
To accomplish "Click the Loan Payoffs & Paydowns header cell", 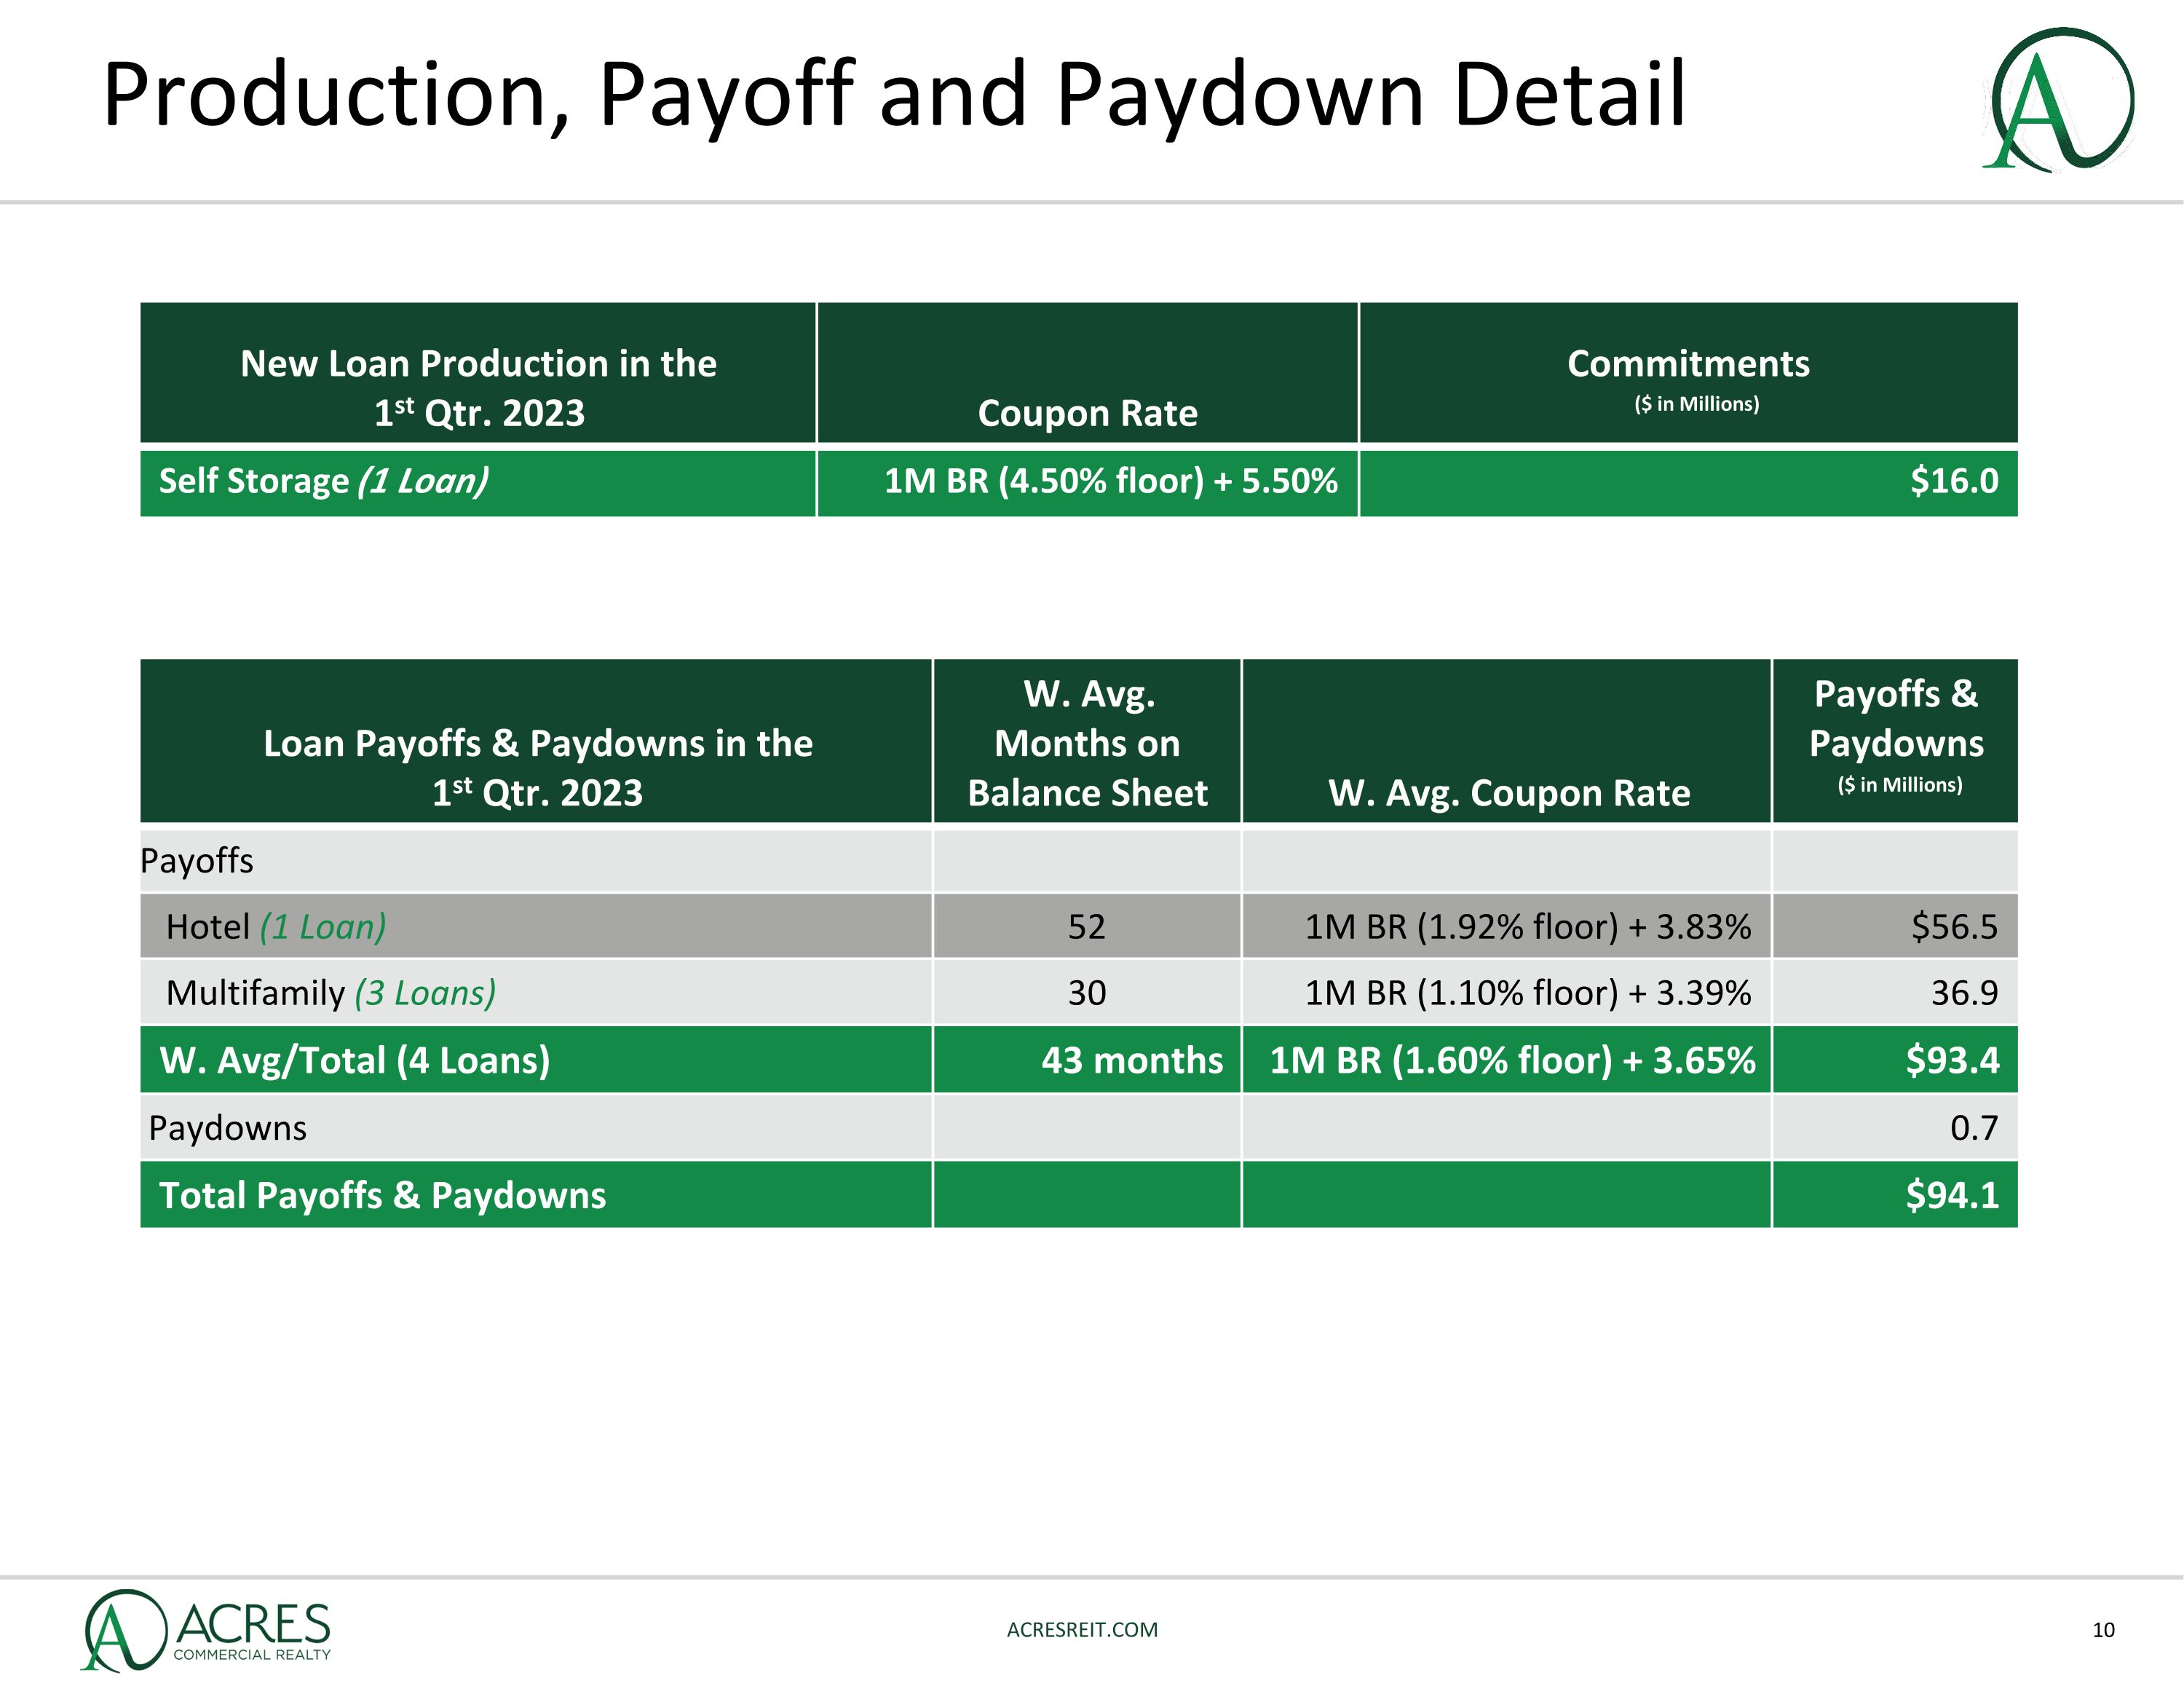I will coord(537,766).
